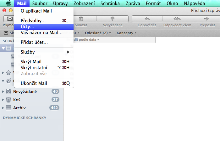
Task: Click the Nevyžádané 40 count badge
Action: [x=55, y=91]
